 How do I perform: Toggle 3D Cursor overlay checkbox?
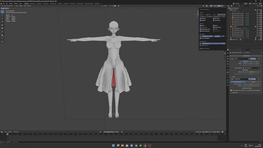click(213, 19)
